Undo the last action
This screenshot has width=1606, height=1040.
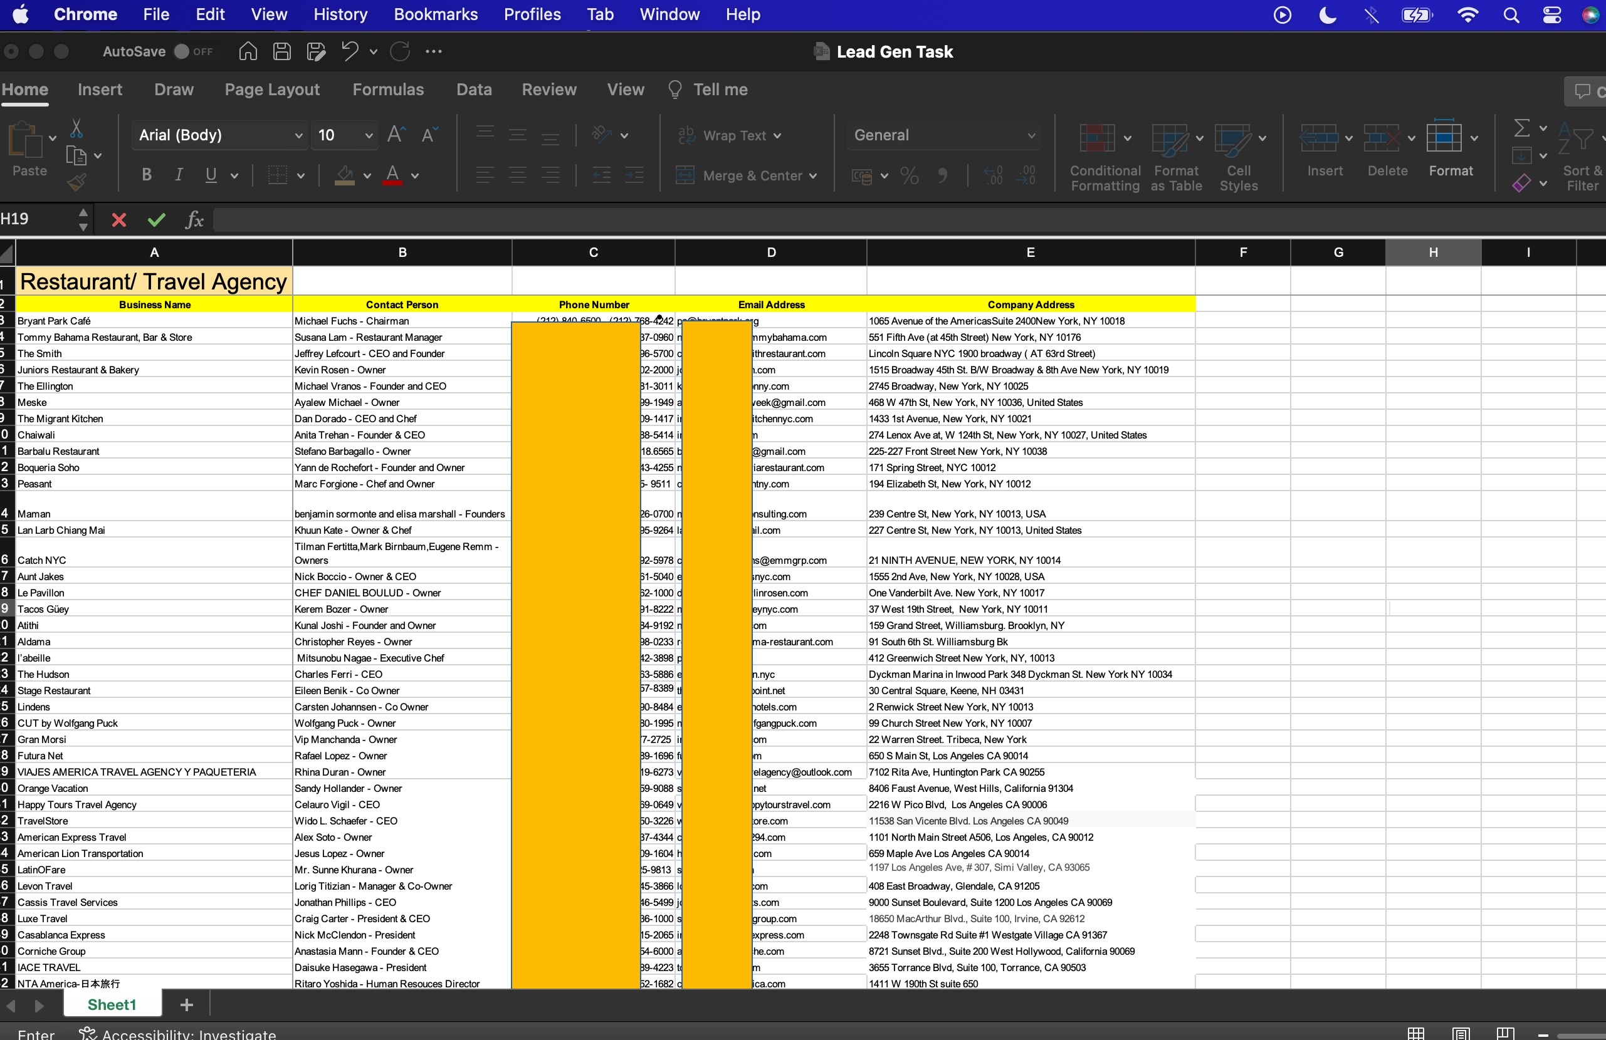click(350, 51)
